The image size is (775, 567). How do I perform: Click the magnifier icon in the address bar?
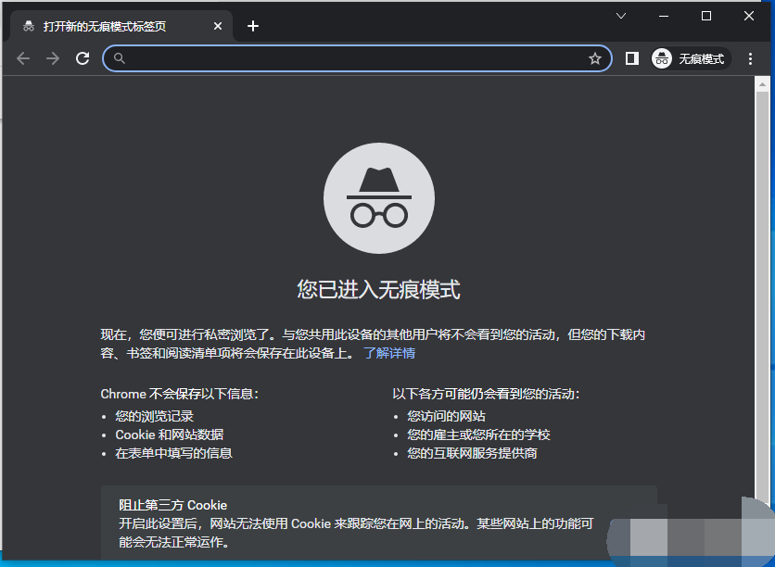[119, 58]
